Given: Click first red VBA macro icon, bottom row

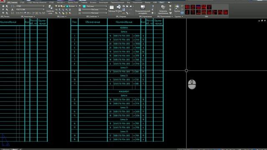Looking at the screenshot, I should click(x=187, y=12).
